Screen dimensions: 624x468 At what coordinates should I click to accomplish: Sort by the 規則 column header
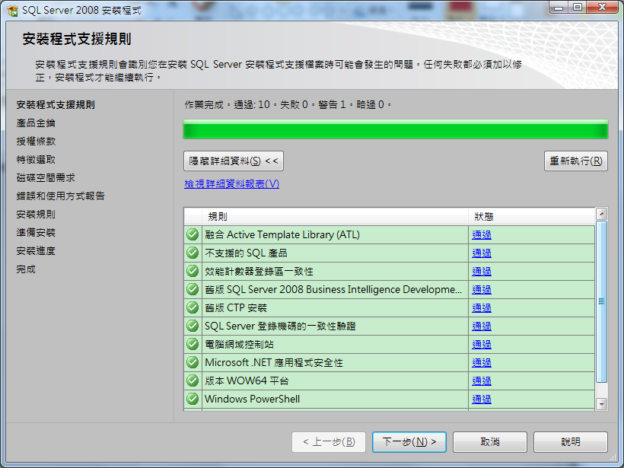tap(335, 216)
